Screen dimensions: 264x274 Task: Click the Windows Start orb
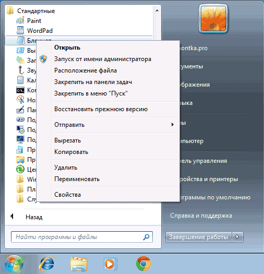point(14,264)
